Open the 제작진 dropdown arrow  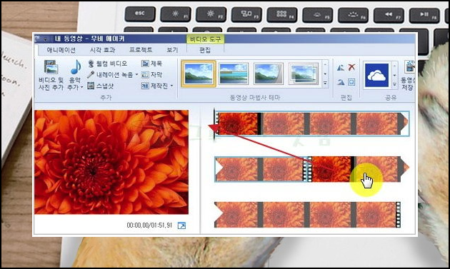point(171,86)
